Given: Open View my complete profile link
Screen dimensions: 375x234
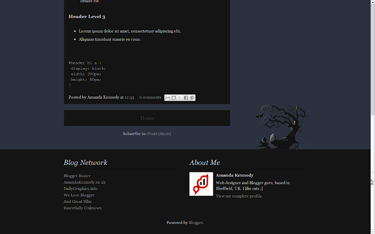Looking at the screenshot, I should (x=238, y=197).
